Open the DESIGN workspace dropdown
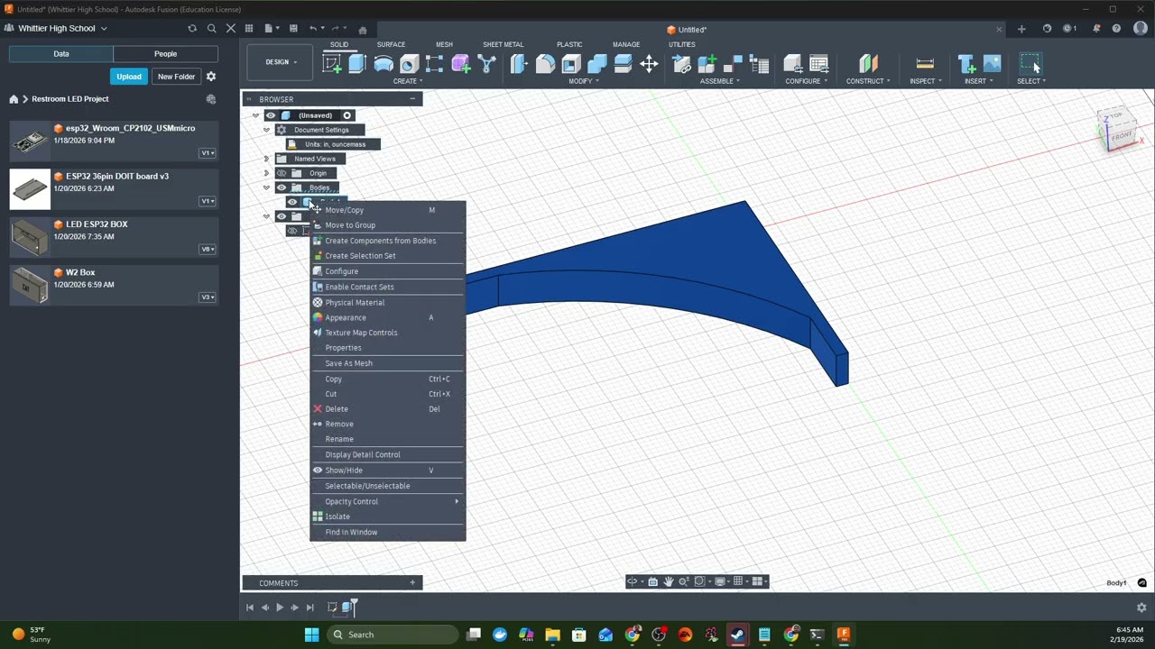This screenshot has width=1155, height=649. 281,62
